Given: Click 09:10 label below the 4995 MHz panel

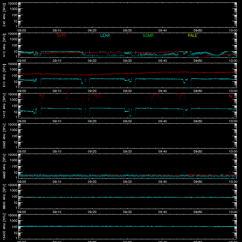Looking at the screenshot, I should tap(57, 182).
